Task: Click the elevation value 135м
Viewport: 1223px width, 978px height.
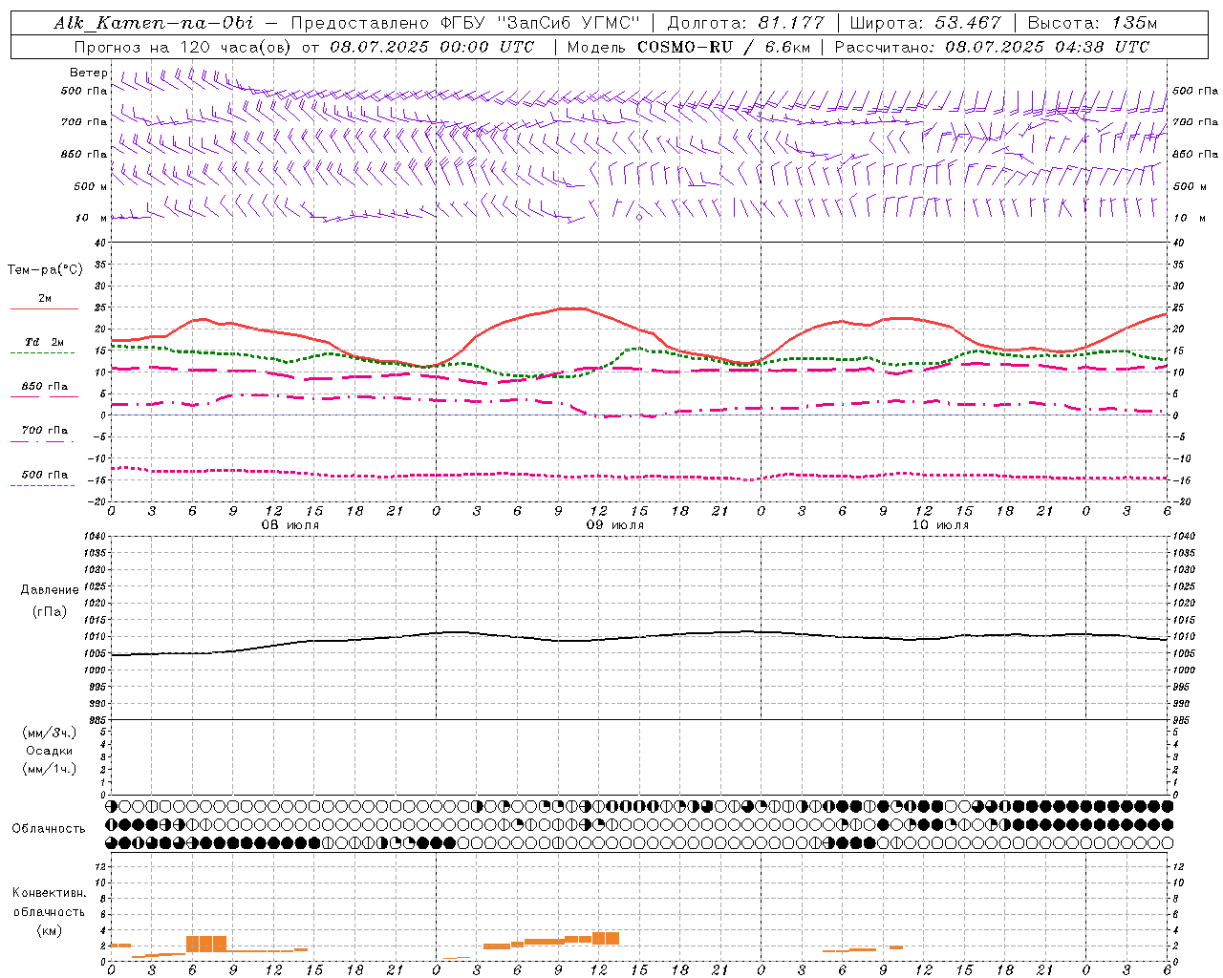Action: click(1134, 23)
